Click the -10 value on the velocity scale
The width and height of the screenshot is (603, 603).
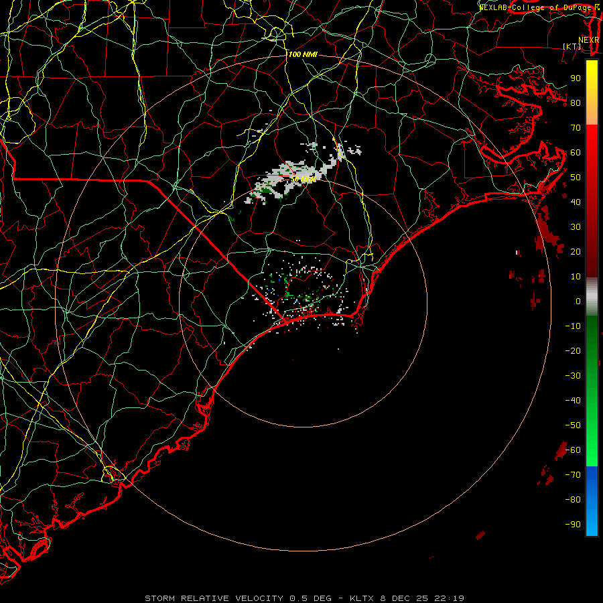pyautogui.click(x=573, y=326)
